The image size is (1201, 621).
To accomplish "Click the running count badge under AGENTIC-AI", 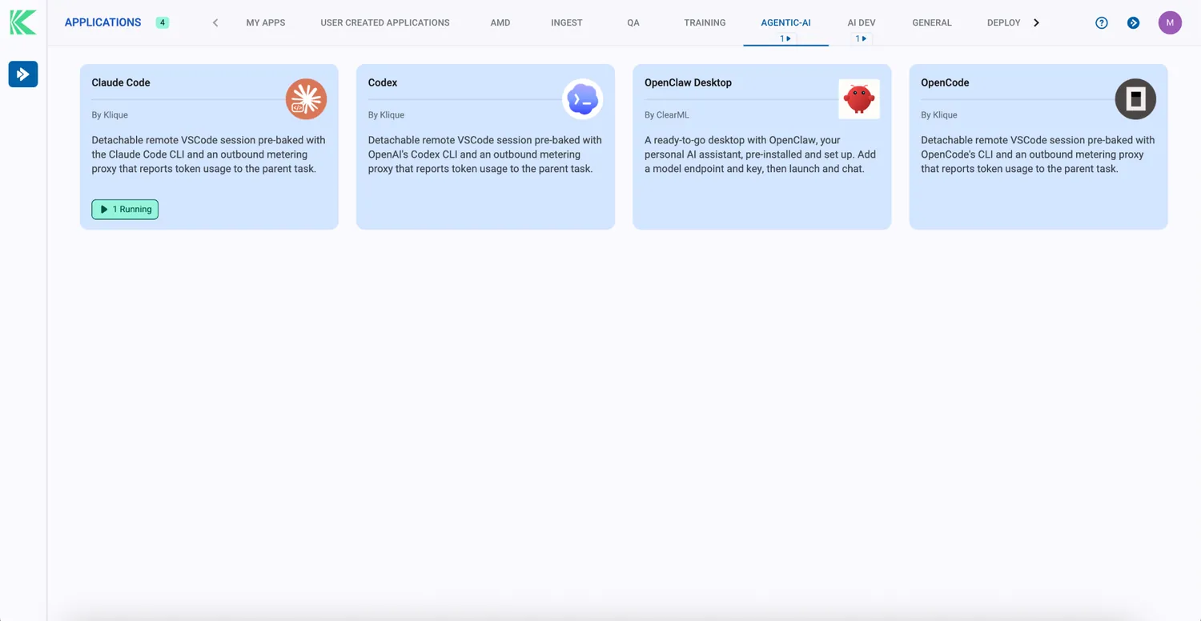I will pos(785,38).
